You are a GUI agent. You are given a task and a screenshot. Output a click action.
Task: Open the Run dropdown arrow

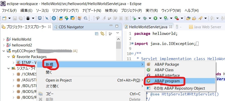click(160, 18)
